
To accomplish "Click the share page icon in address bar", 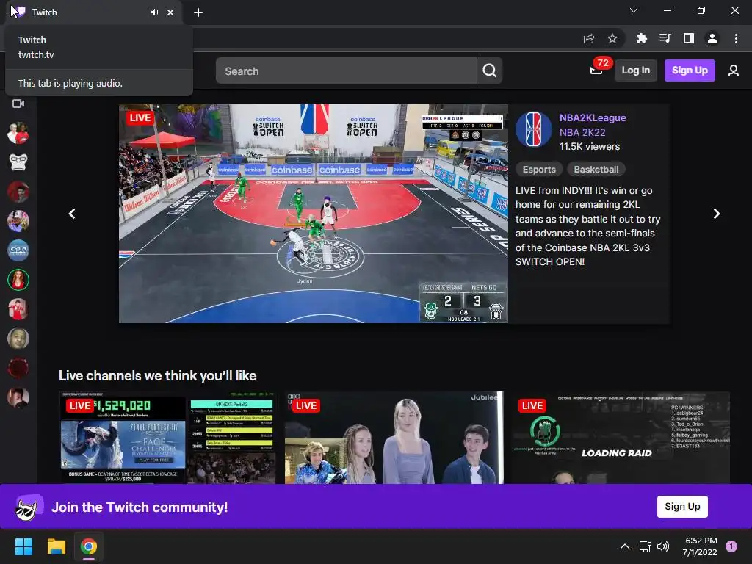I will point(589,38).
